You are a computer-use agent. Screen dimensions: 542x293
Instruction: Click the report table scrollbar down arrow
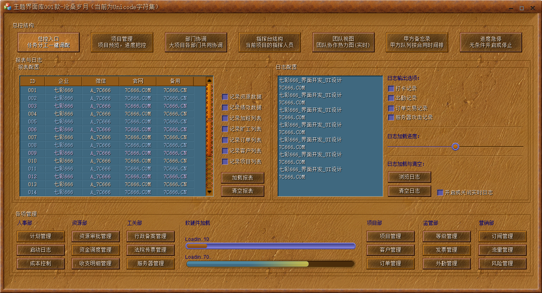coord(209,192)
